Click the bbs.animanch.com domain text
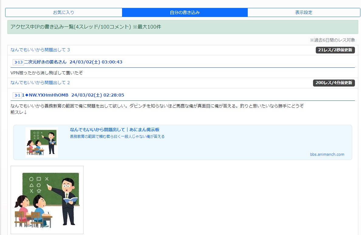This screenshot has height=235, width=361. 327,154
